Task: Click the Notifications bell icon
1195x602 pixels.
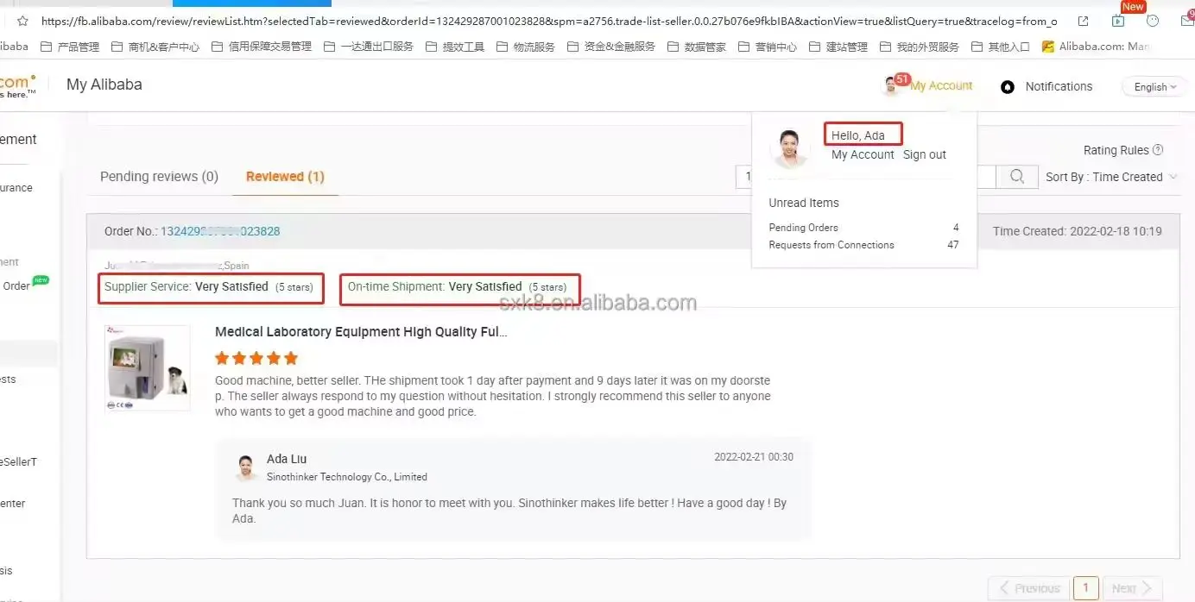Action: click(1007, 87)
